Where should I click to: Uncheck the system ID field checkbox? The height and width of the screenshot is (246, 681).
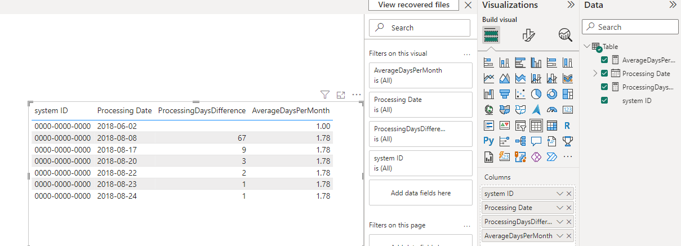(x=604, y=100)
